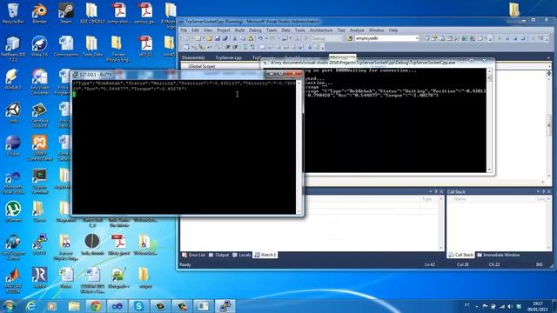Image resolution: width=557 pixels, height=313 pixels.
Task: Open the Debug solution configuration dropdown
Action: [x=340, y=38]
